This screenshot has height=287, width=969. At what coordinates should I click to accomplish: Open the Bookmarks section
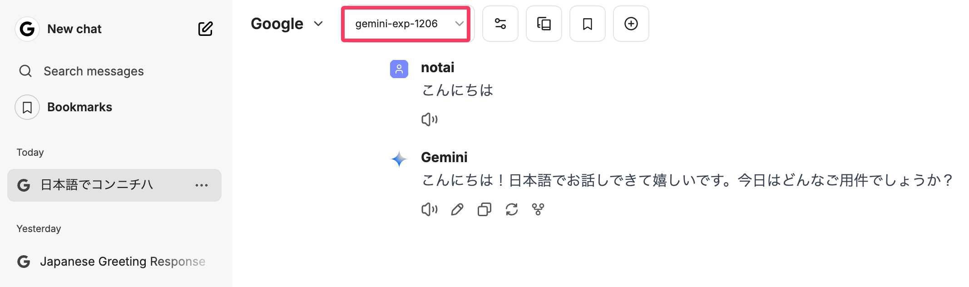pyautogui.click(x=79, y=107)
